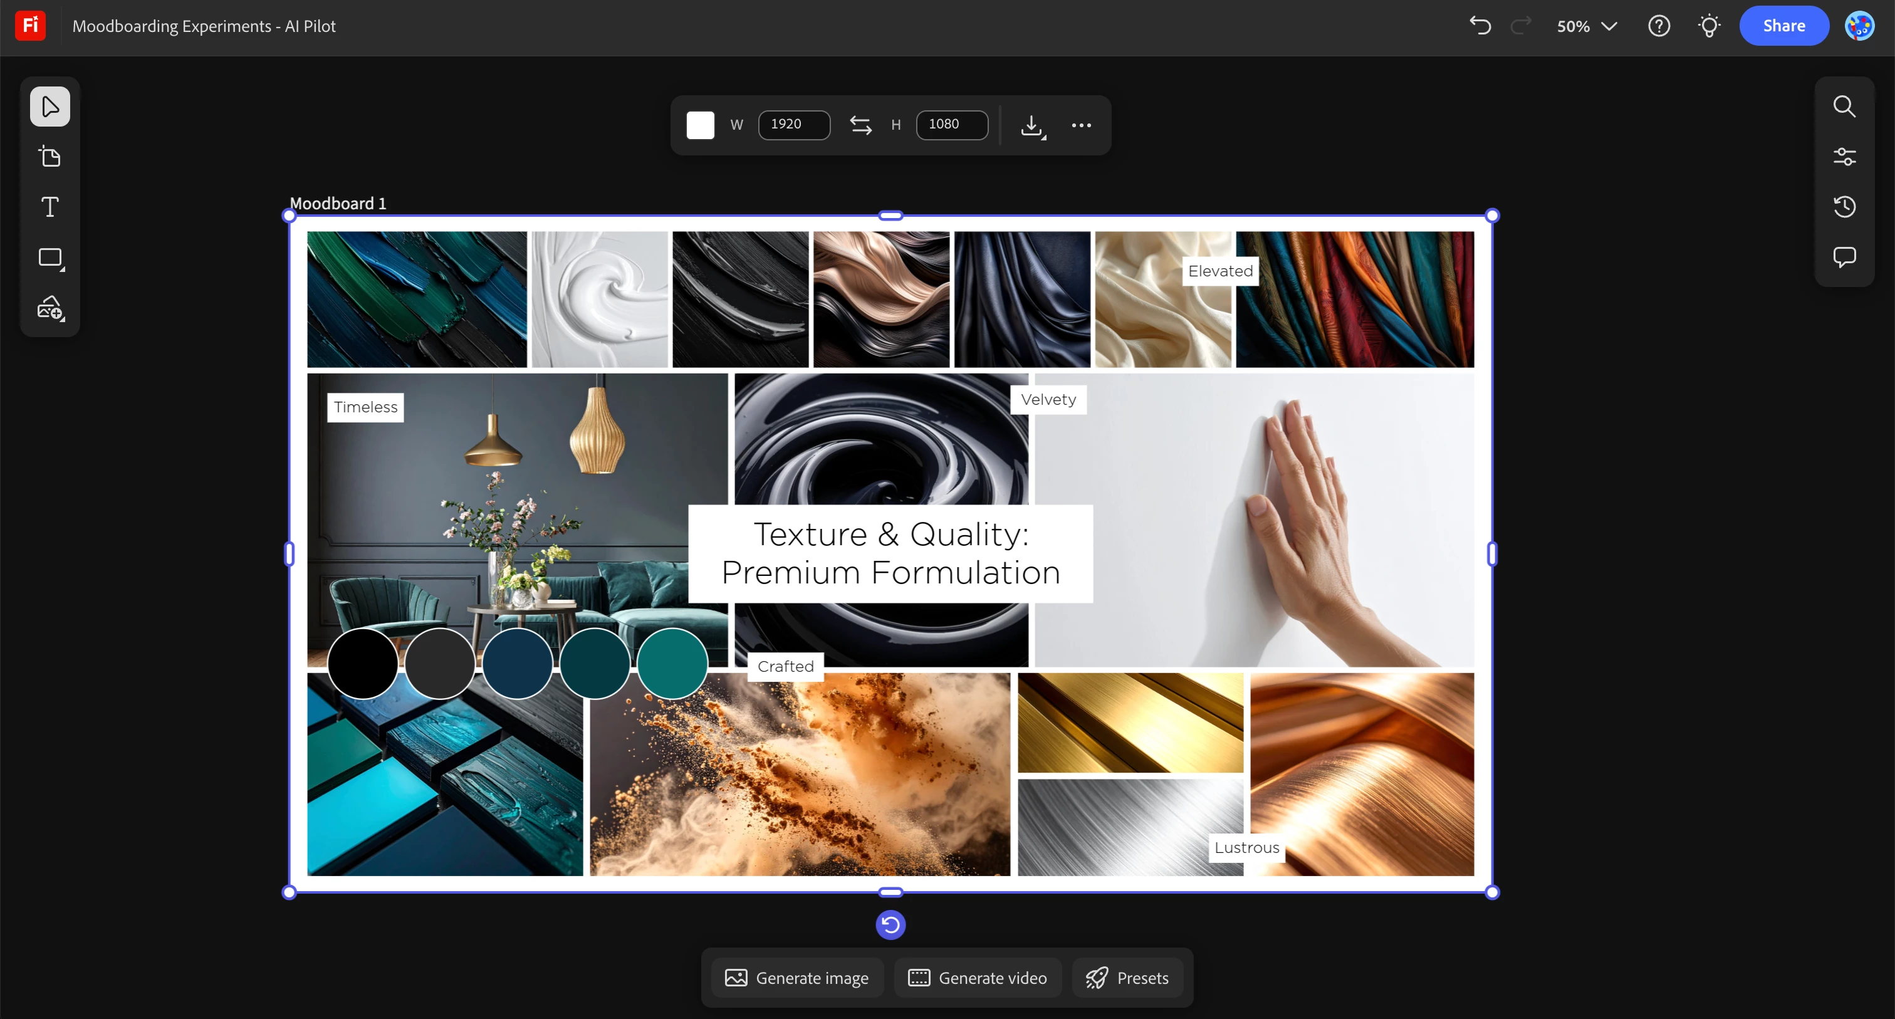
Task: Open the add image tool
Action: point(50,308)
